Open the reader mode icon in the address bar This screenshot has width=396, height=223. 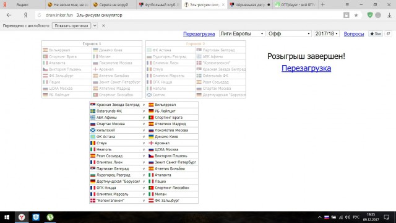coord(346,15)
